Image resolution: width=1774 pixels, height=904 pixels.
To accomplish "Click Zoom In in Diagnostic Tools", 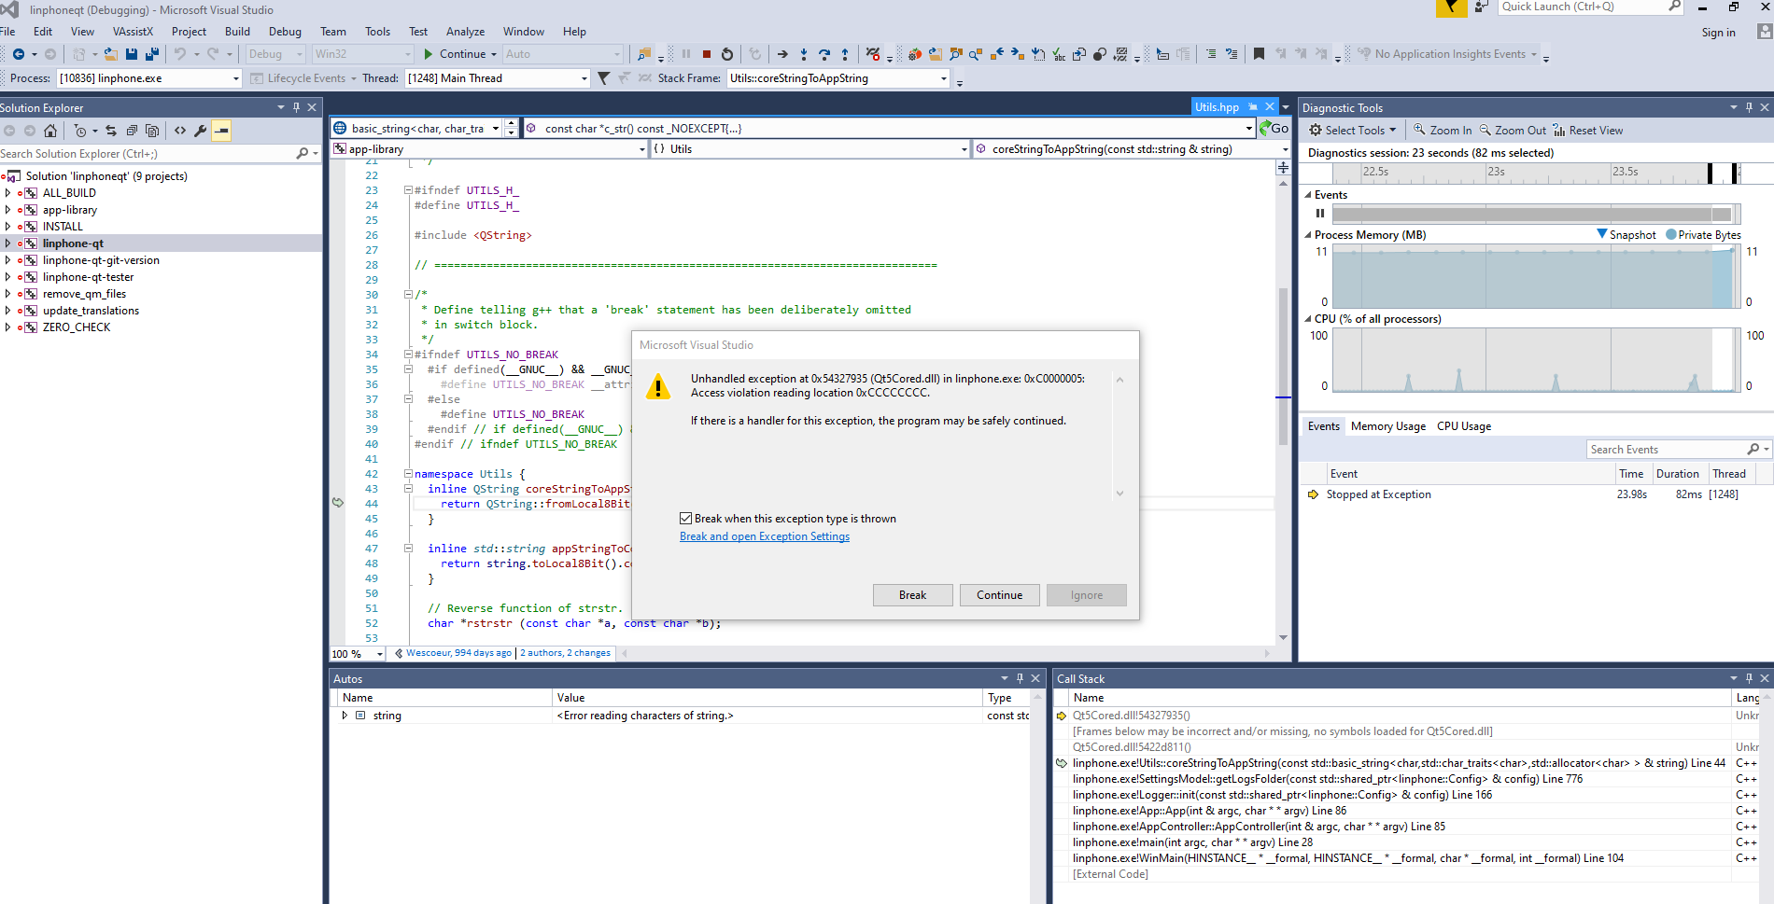I will (1443, 131).
